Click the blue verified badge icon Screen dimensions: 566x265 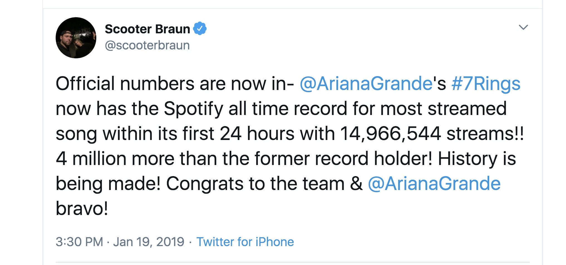pos(200,29)
